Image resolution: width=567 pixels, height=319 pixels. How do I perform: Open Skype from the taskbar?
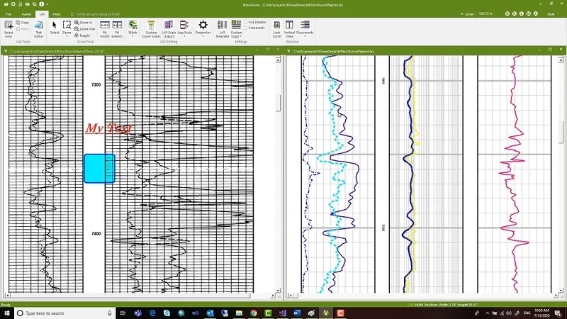(x=167, y=313)
